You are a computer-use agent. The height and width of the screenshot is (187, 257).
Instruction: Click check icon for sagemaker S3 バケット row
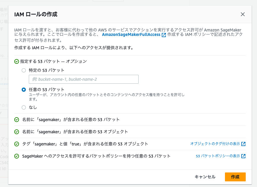coord(17,120)
